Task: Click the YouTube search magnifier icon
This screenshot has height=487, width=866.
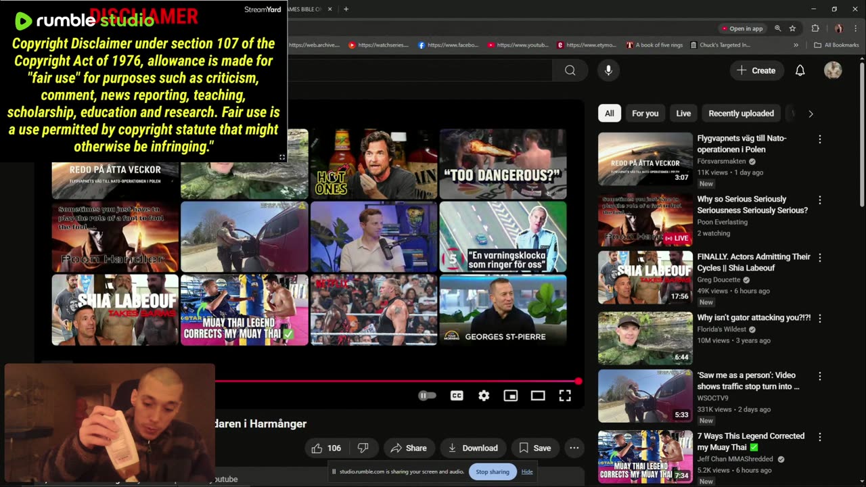Action: [x=570, y=70]
